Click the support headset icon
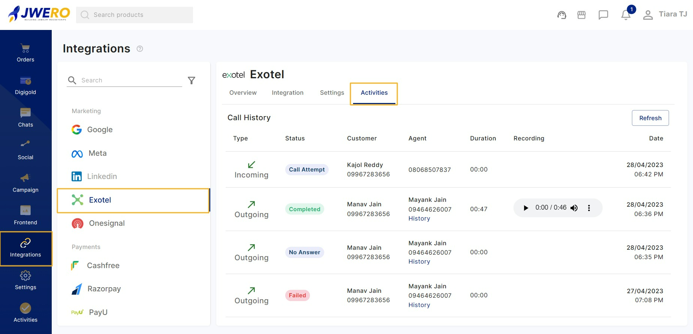Image resolution: width=693 pixels, height=334 pixels. click(561, 15)
